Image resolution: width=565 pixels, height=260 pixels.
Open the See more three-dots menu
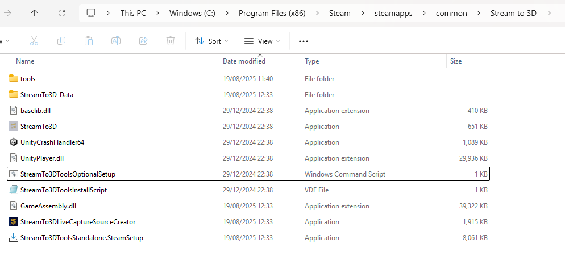pos(304,41)
